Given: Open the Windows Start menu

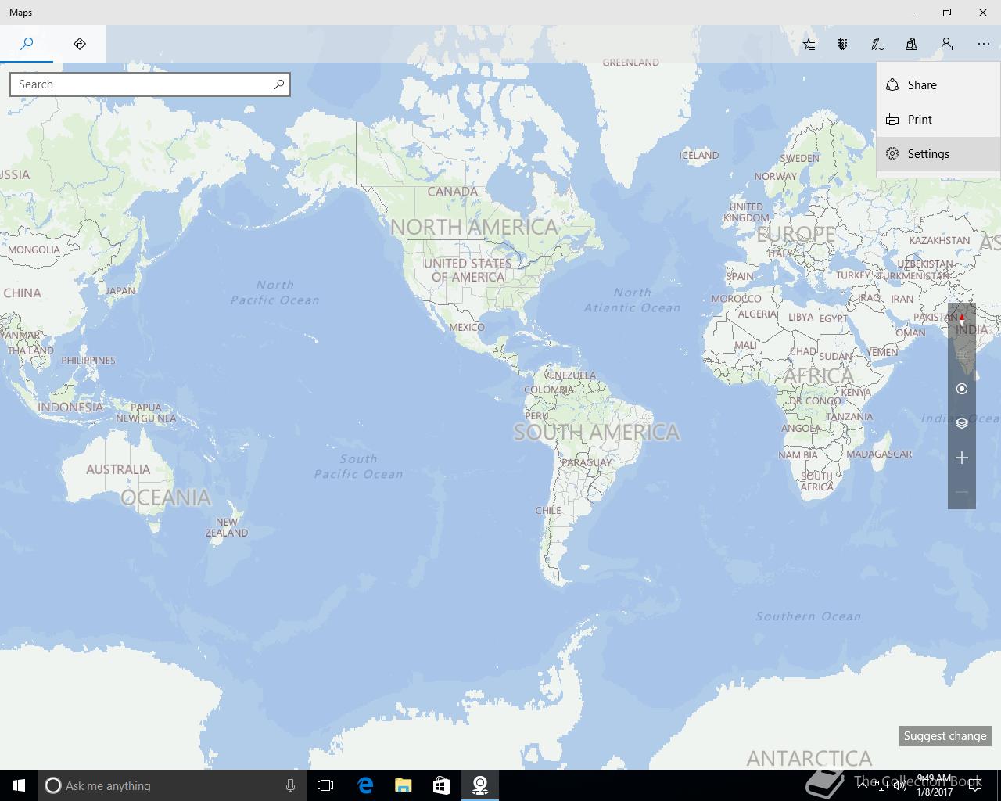Looking at the screenshot, I should tap(19, 785).
